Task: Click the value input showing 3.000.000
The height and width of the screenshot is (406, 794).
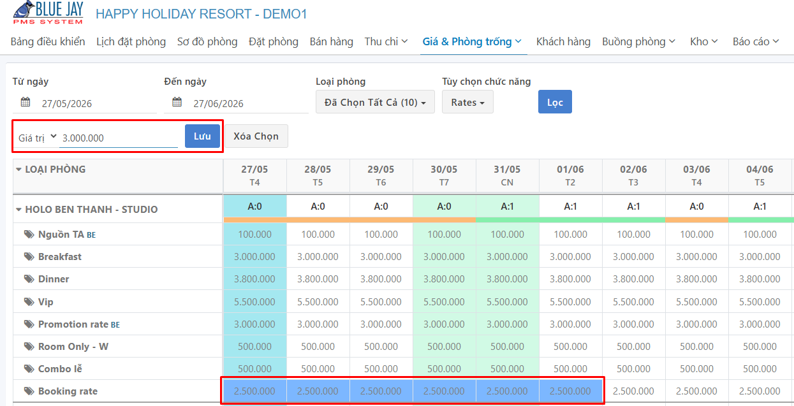Action: [119, 138]
